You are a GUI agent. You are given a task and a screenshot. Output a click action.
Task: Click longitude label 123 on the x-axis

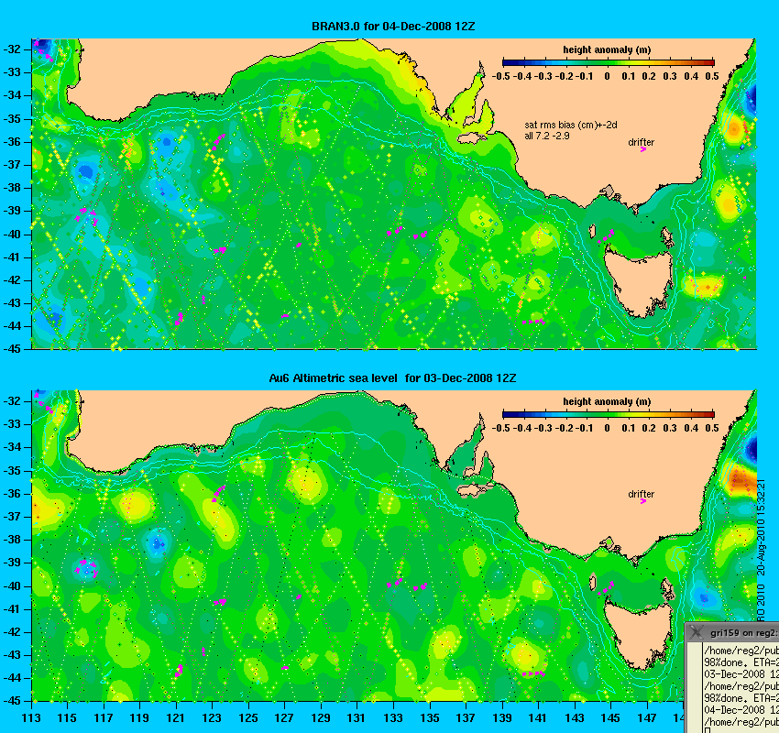tap(212, 718)
